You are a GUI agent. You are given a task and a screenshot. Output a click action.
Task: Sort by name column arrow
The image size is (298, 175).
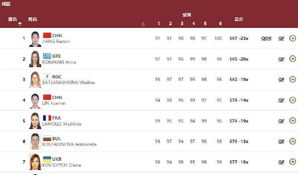(143, 24)
